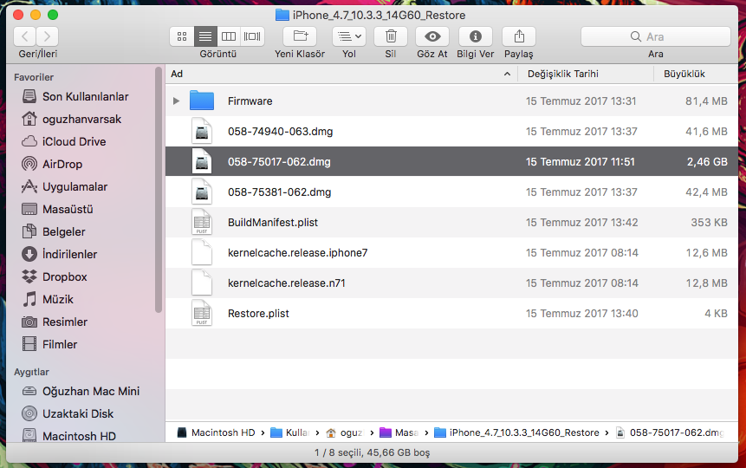Select İndirilenler in the sidebar
This screenshot has width=746, height=468.
69,254
